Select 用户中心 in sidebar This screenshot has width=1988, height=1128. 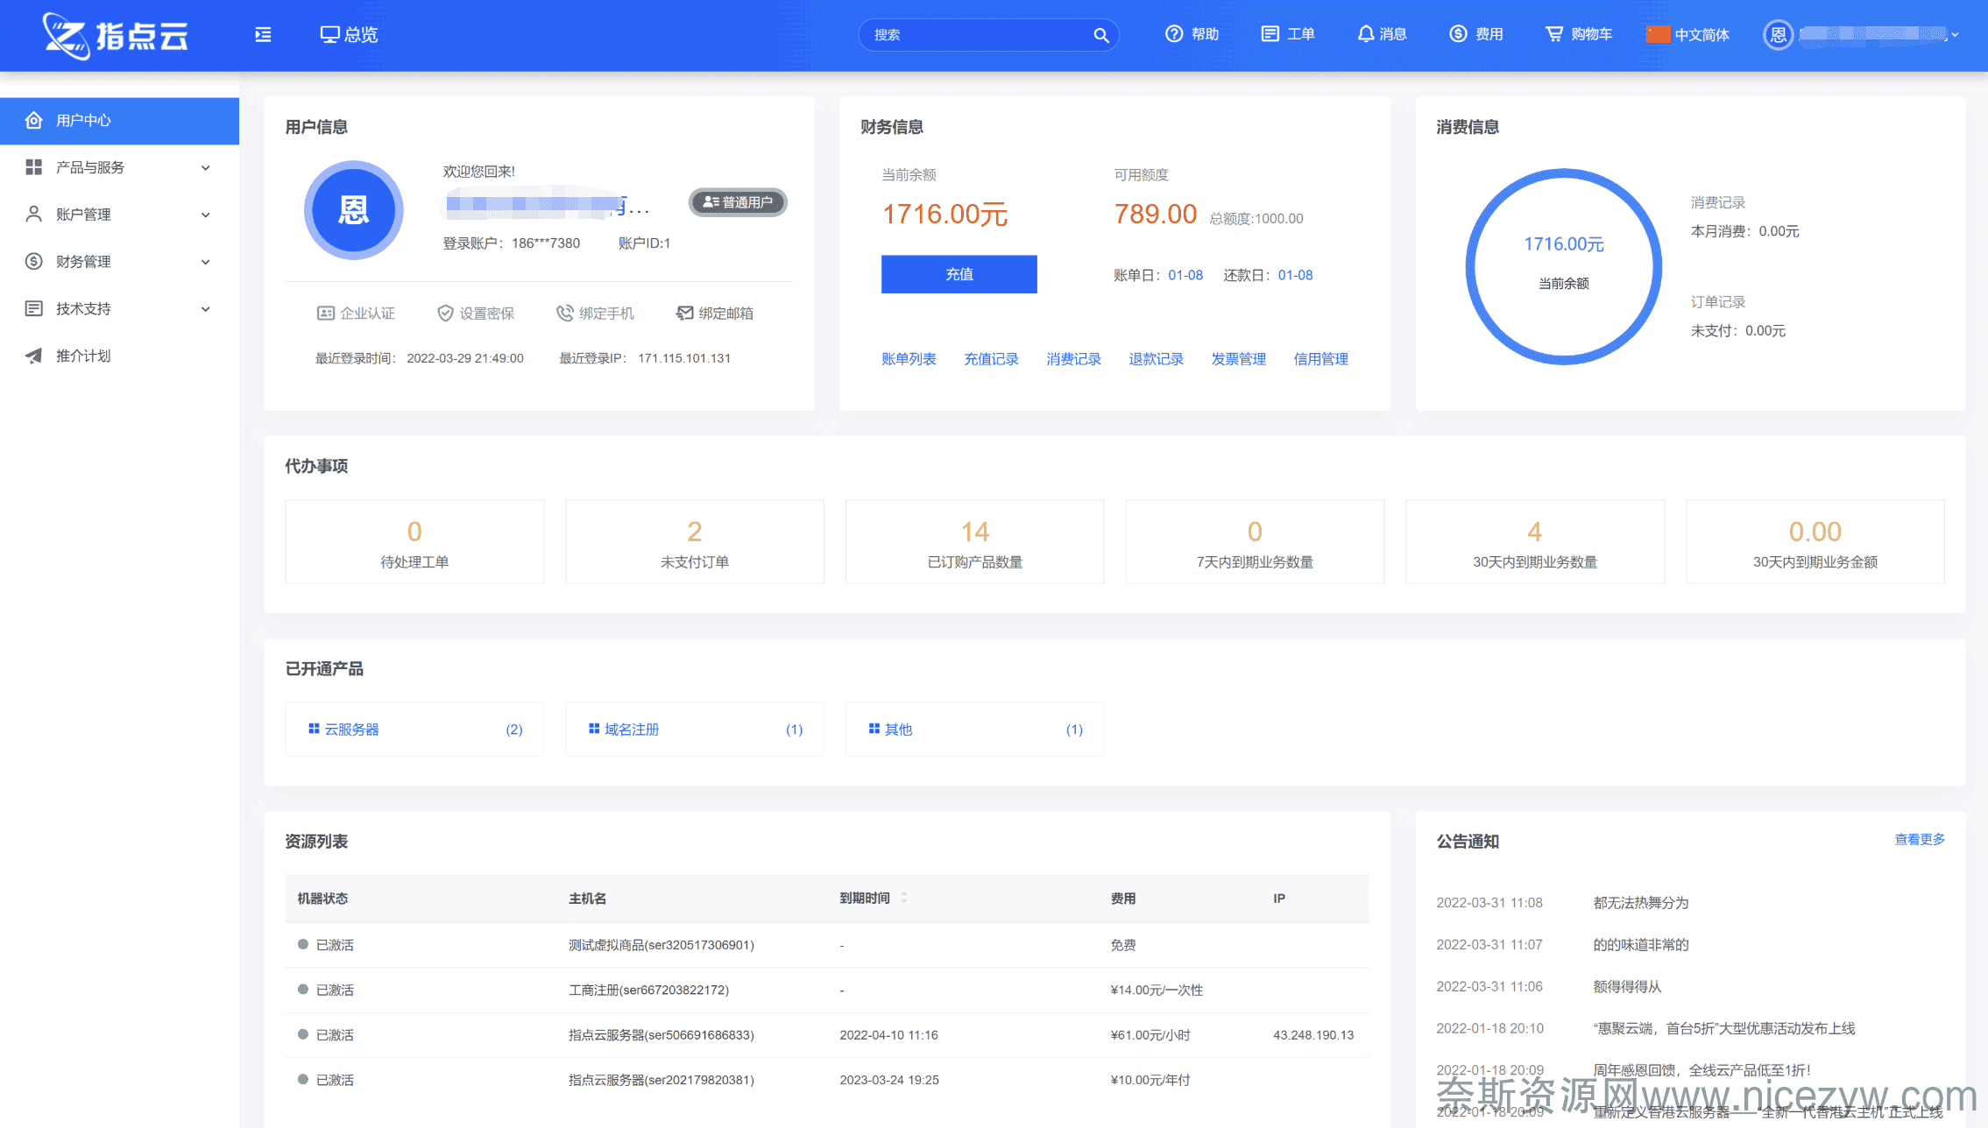pos(119,121)
